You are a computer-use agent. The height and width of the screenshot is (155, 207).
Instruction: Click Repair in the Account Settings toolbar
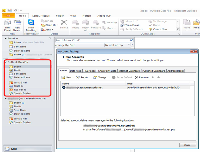coord(83,77)
